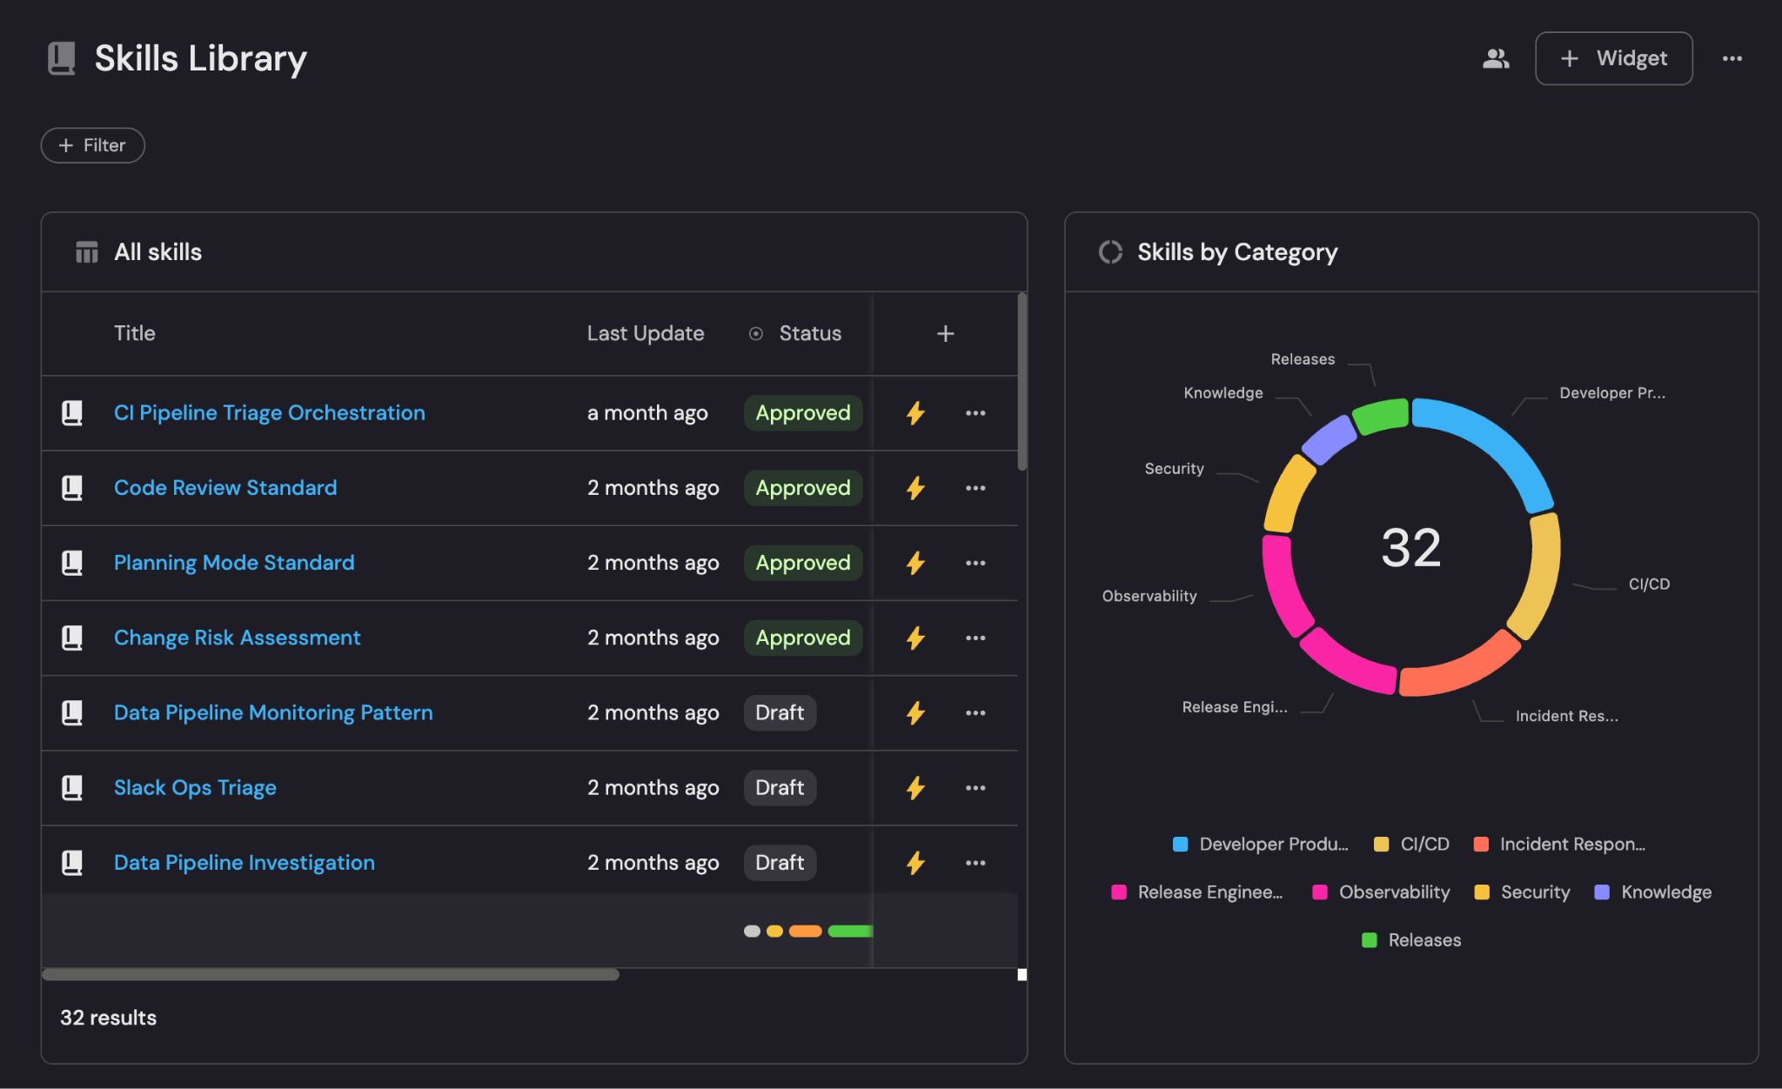Image resolution: width=1782 pixels, height=1089 pixels.
Task: Open CI Pipeline Triage Orchestration link
Action: pos(270,413)
